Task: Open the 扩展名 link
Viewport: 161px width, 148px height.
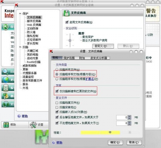Action: (x=90, y=79)
